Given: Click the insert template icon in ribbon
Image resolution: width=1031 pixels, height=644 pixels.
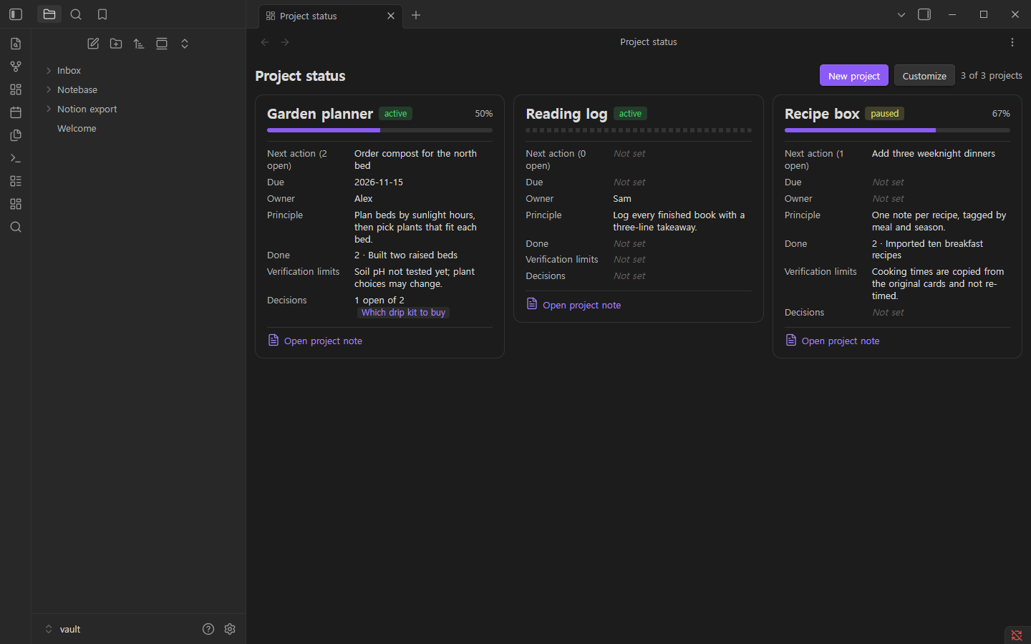Looking at the screenshot, I should pos(16,135).
